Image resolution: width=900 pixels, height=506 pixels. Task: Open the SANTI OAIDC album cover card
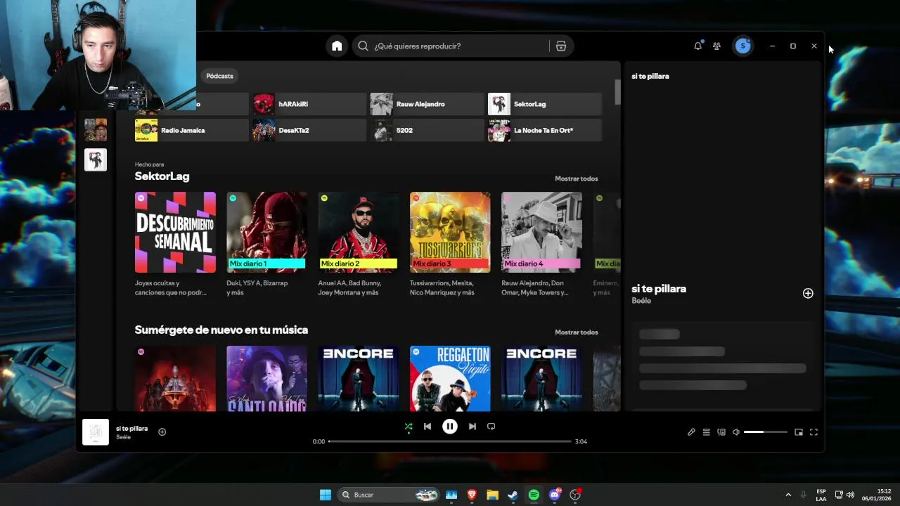[266, 378]
